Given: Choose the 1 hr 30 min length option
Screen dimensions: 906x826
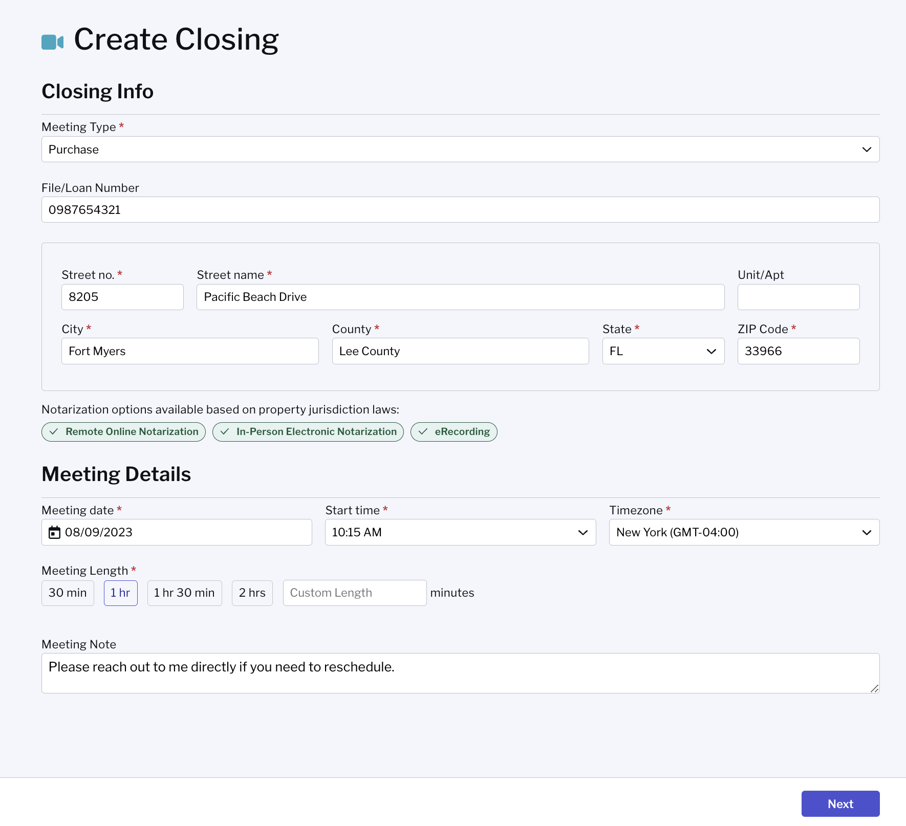Looking at the screenshot, I should click(x=184, y=593).
